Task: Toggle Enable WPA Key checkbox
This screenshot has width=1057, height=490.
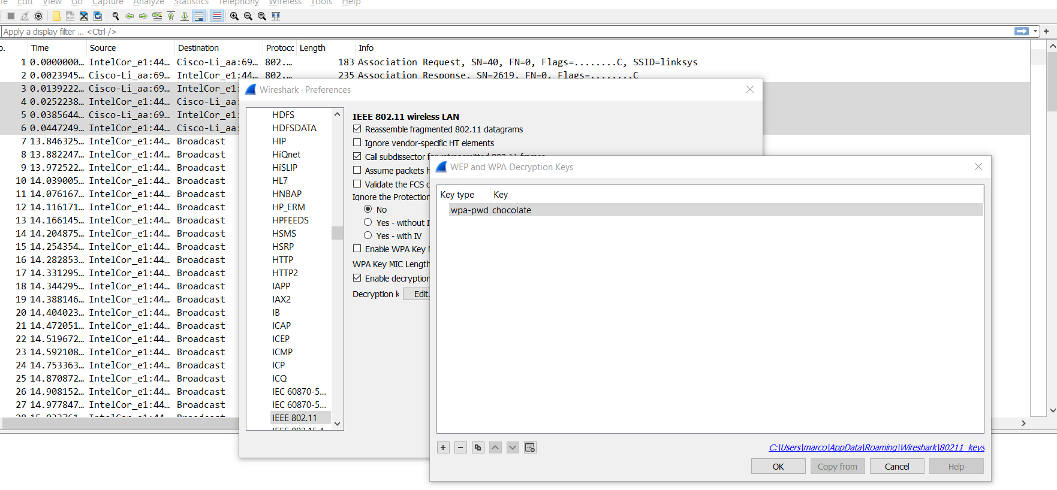Action: [x=357, y=249]
